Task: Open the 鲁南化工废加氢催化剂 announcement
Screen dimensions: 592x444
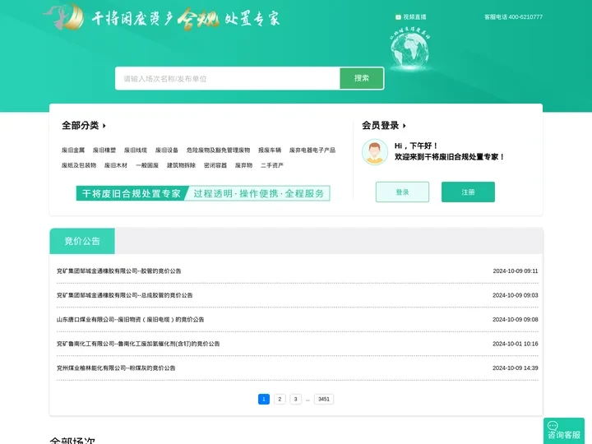Action: click(138, 344)
